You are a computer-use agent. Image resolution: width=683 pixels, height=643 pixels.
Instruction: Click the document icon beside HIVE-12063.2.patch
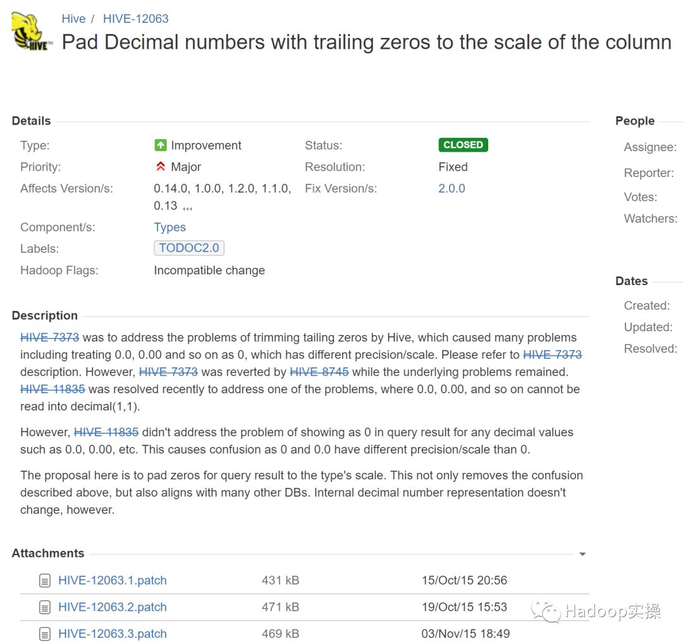(x=44, y=606)
